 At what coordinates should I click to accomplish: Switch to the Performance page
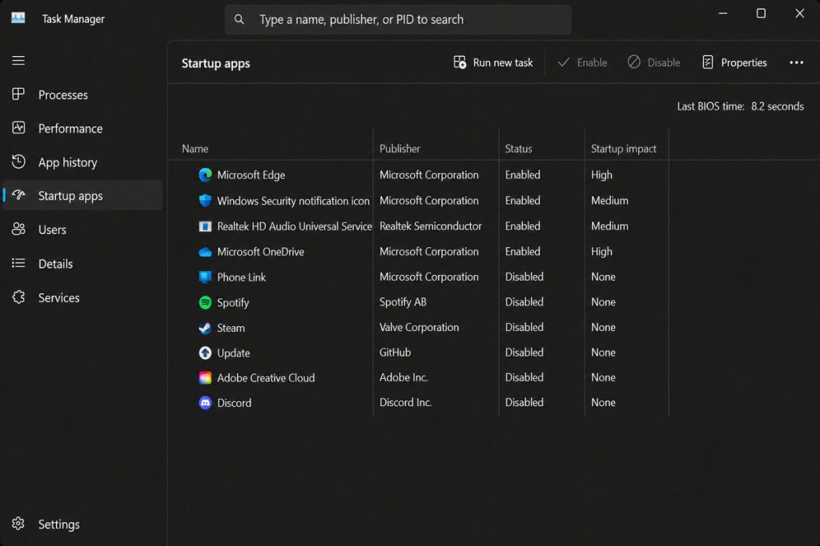click(82, 129)
